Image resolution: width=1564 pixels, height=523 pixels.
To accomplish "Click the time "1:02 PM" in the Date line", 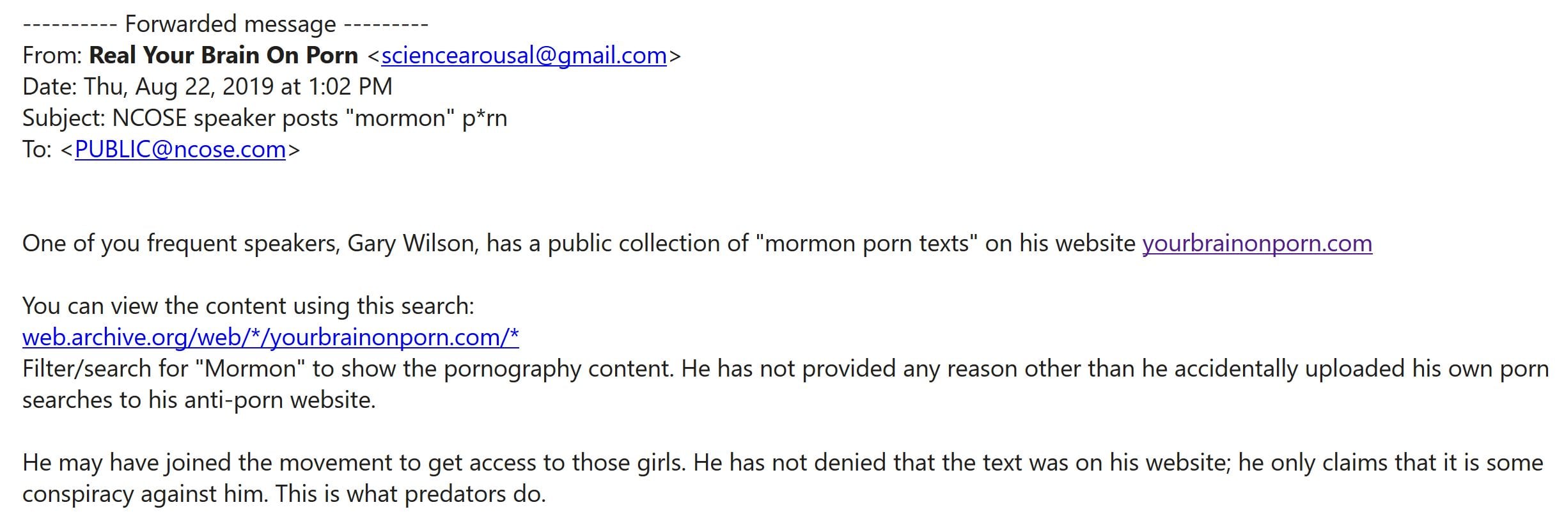I will click(350, 87).
